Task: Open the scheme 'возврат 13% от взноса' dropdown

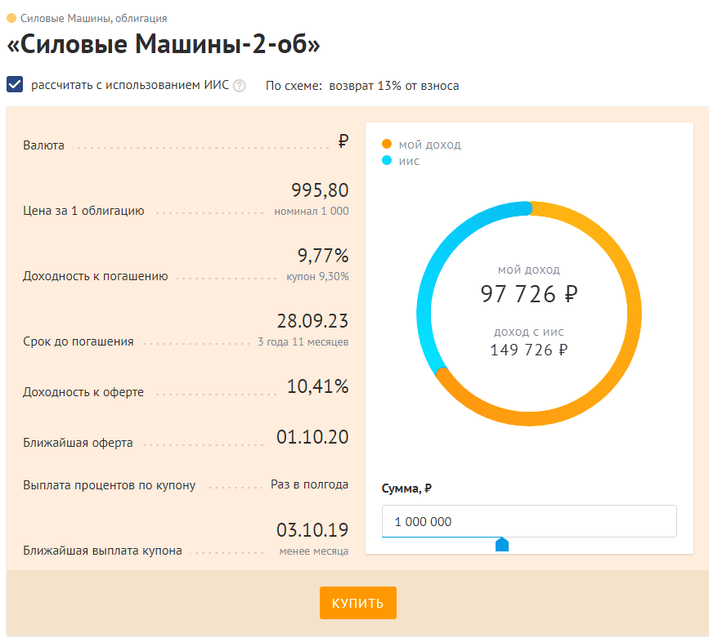Action: [394, 86]
